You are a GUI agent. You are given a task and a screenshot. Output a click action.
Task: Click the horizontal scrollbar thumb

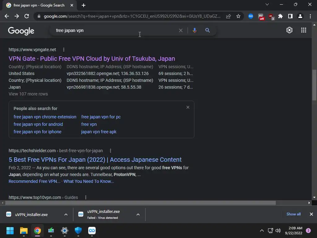[140, 203]
